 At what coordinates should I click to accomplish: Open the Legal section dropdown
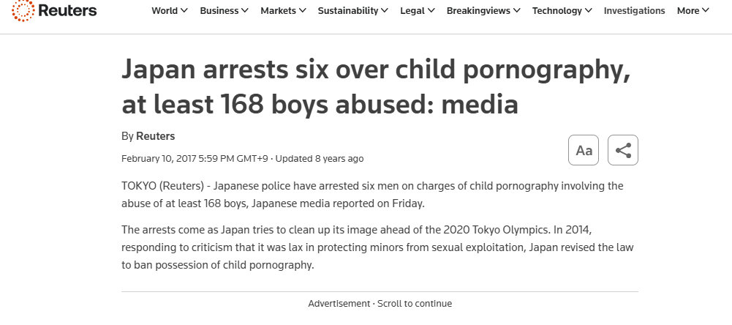pos(418,11)
